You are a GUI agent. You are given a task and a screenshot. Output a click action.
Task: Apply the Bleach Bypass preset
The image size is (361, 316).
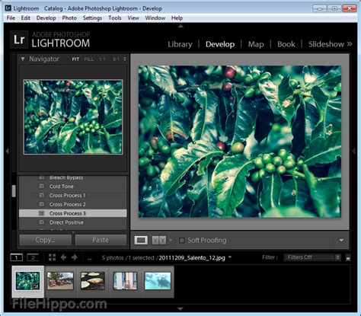coord(73,177)
